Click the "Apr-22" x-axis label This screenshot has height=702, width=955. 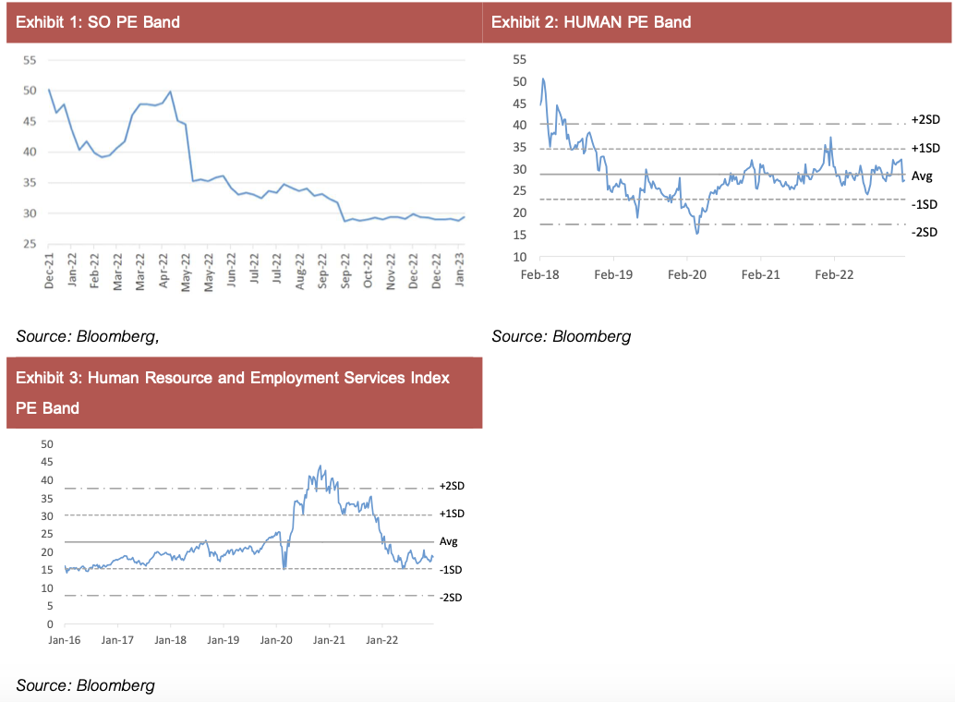pyautogui.click(x=163, y=271)
